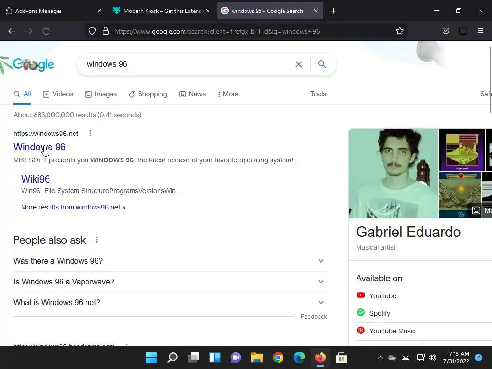Open the https://windows96.net result URL
Viewport: 492px width, 369px height.
coord(46,134)
